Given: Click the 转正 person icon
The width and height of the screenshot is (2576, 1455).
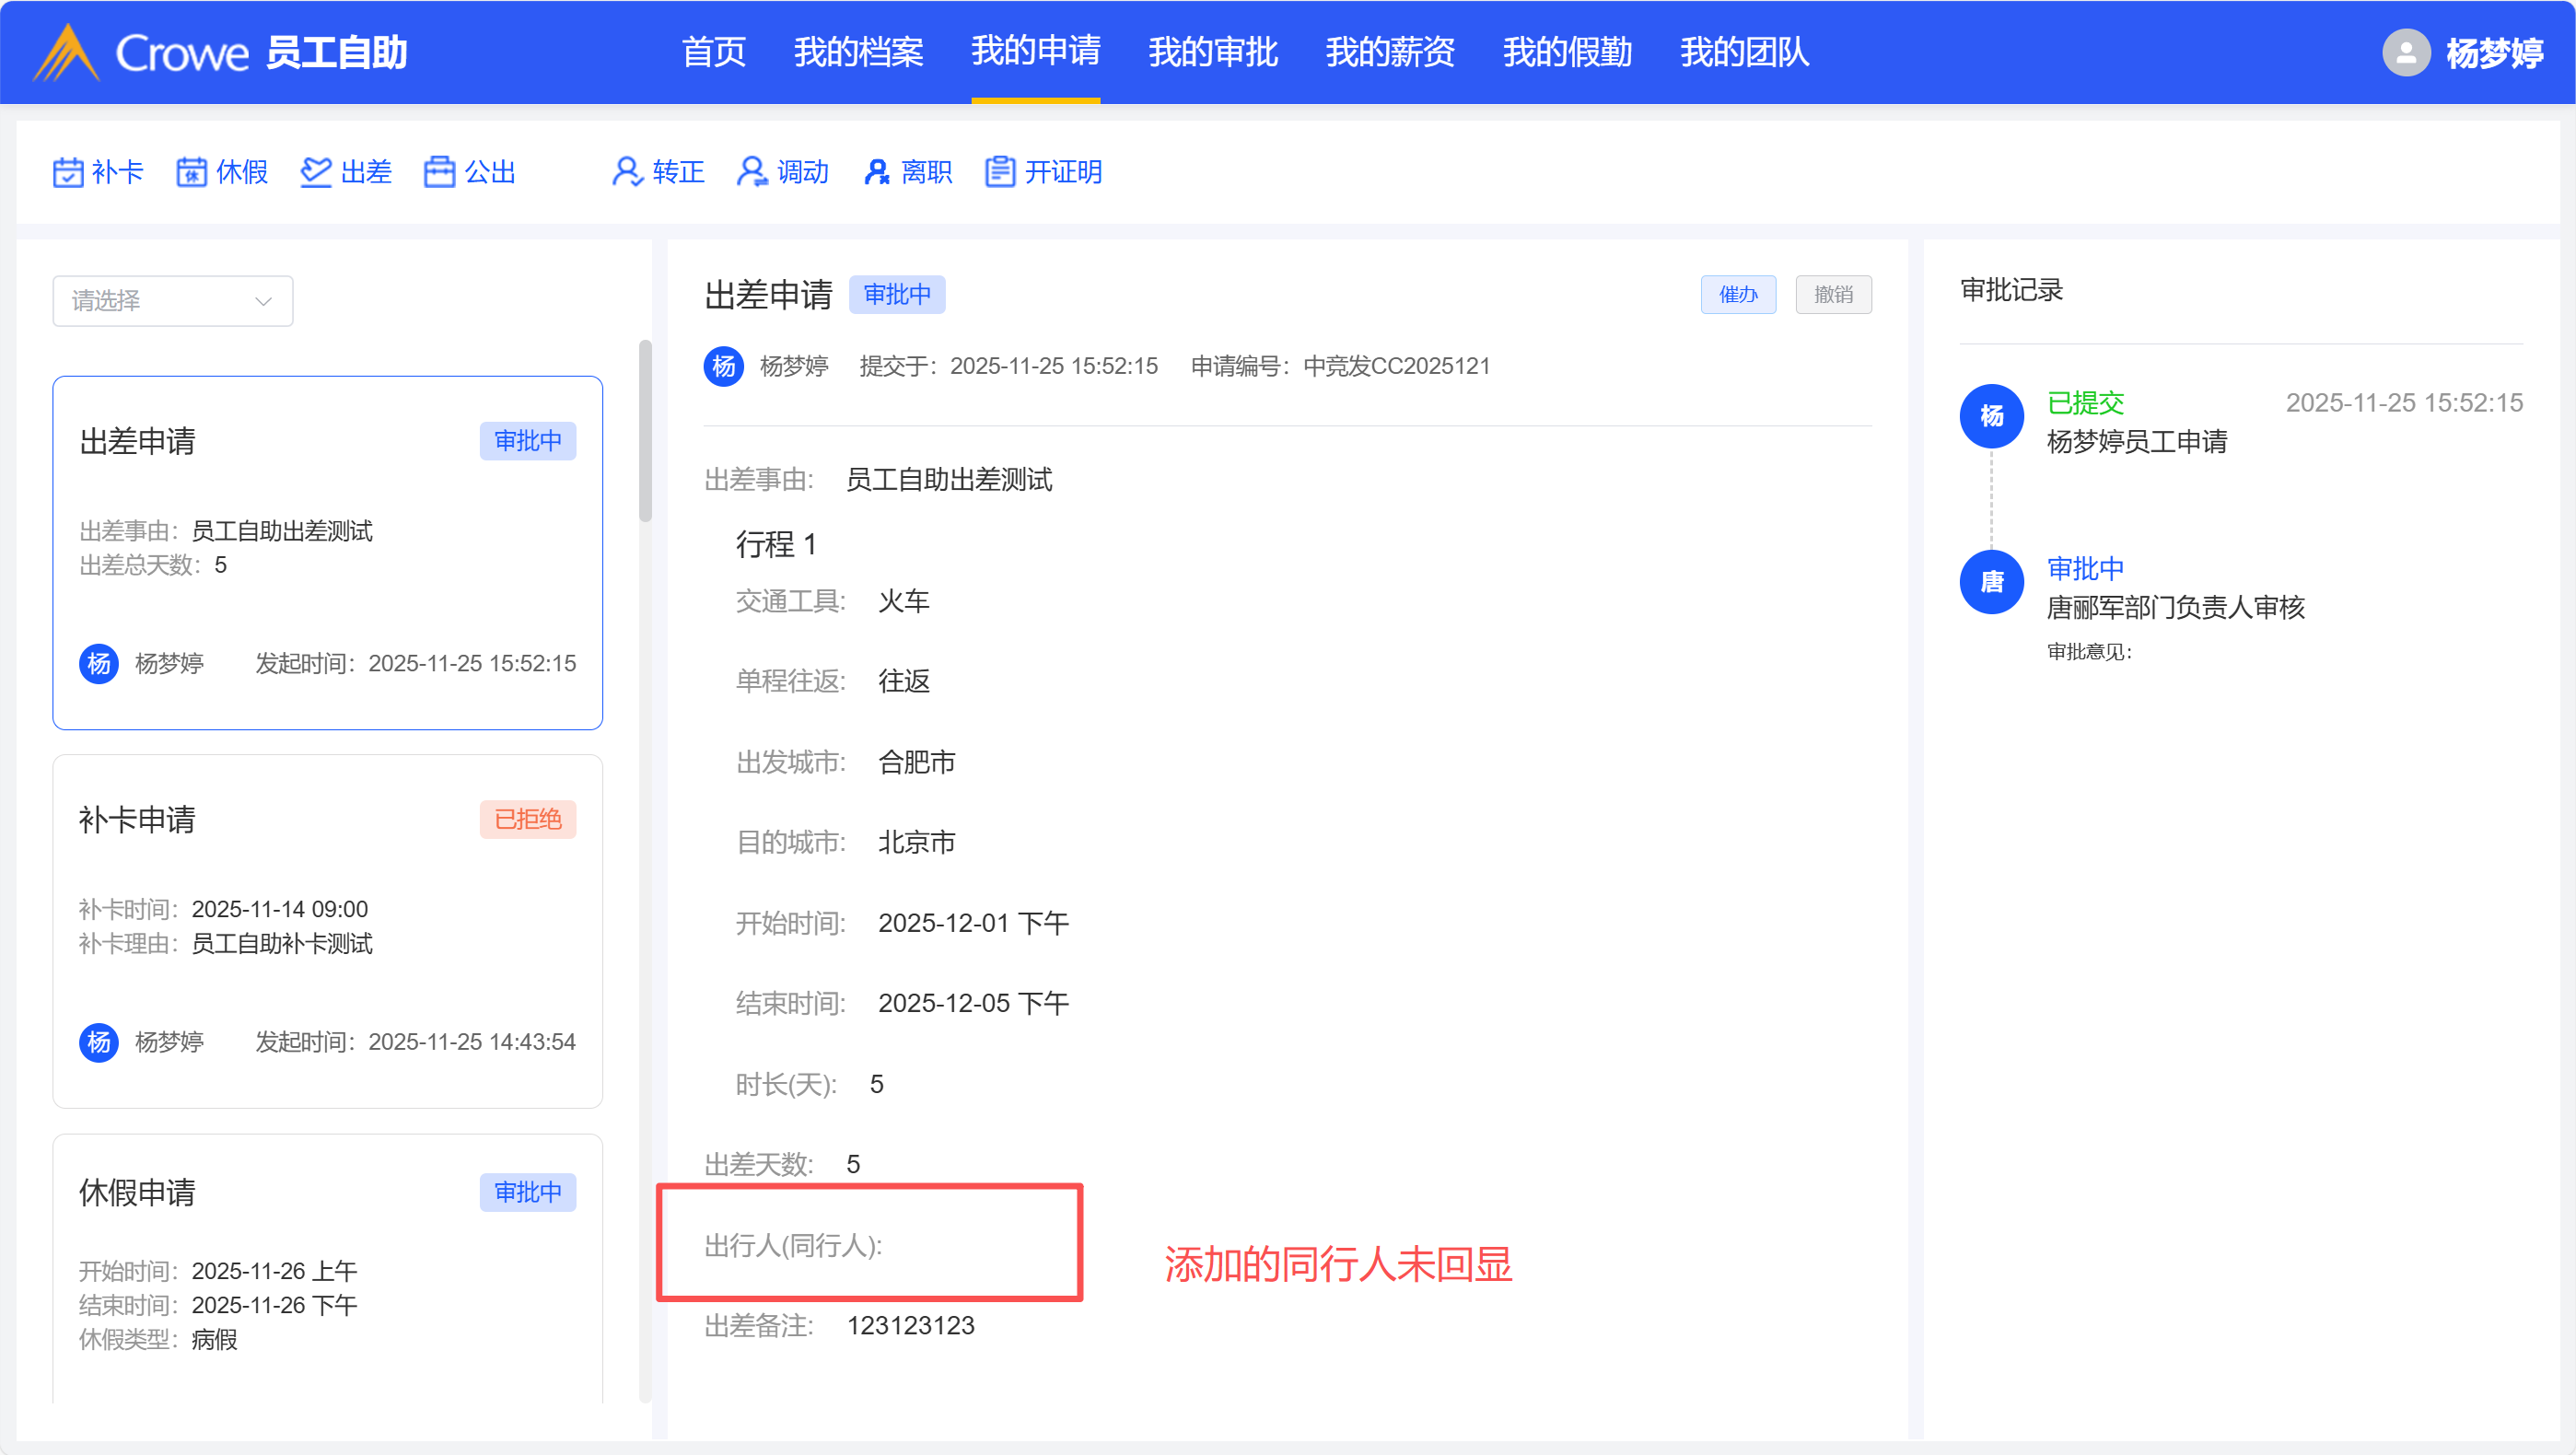Looking at the screenshot, I should click(x=627, y=172).
